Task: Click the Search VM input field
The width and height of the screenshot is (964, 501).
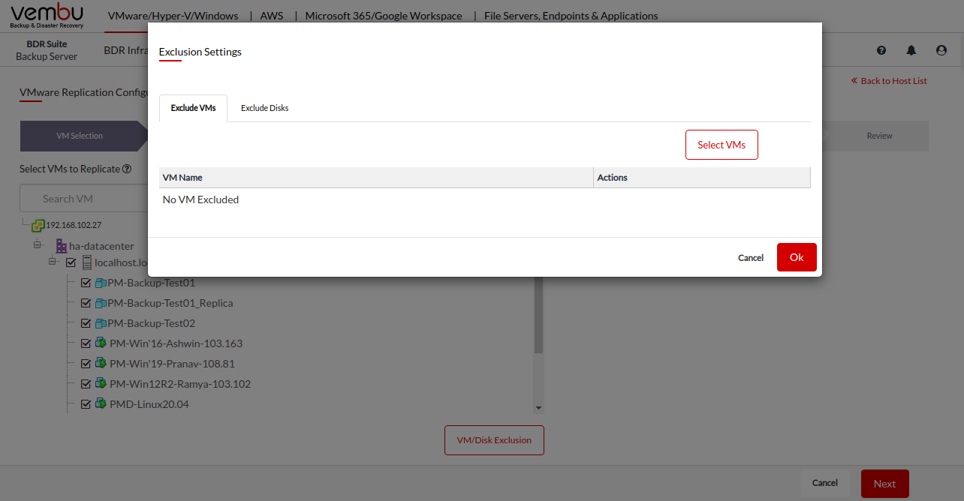Action: click(83, 199)
